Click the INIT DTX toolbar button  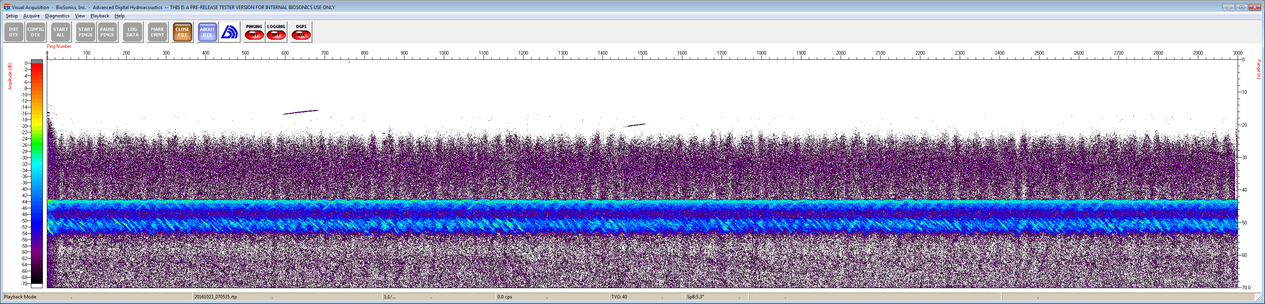point(14,32)
